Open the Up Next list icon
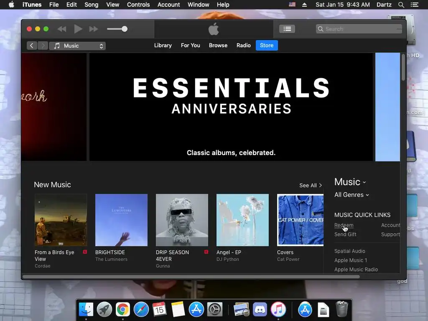 point(287,29)
